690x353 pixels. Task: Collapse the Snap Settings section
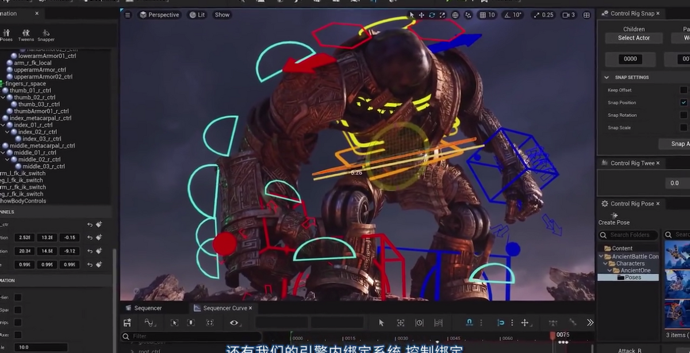tap(607, 77)
